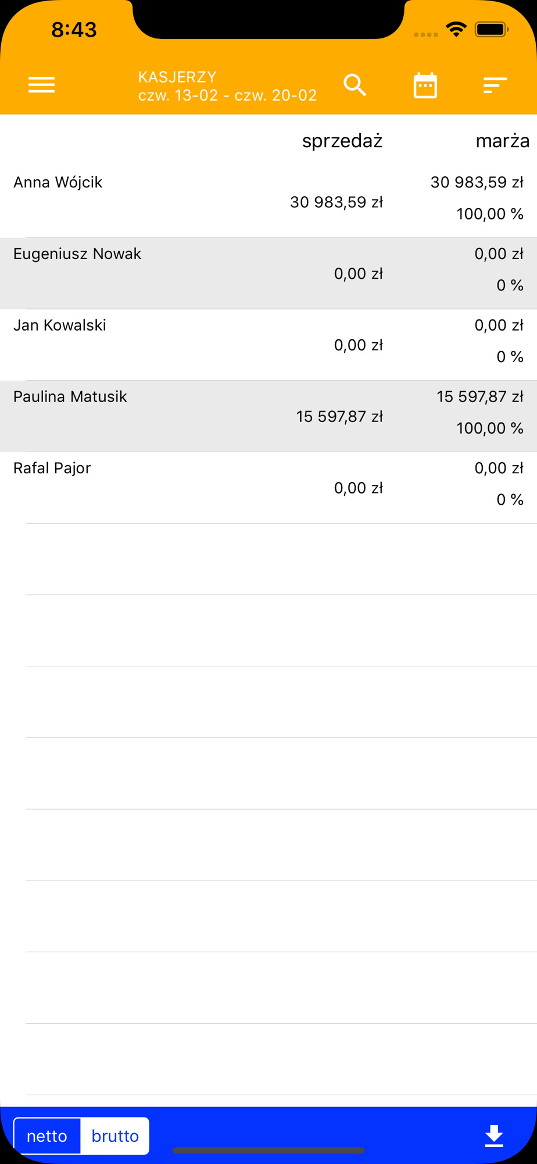The image size is (537, 1164).
Task: Tap Paulina Matusik's 15 597,87 zł sales value
Action: pyautogui.click(x=339, y=417)
